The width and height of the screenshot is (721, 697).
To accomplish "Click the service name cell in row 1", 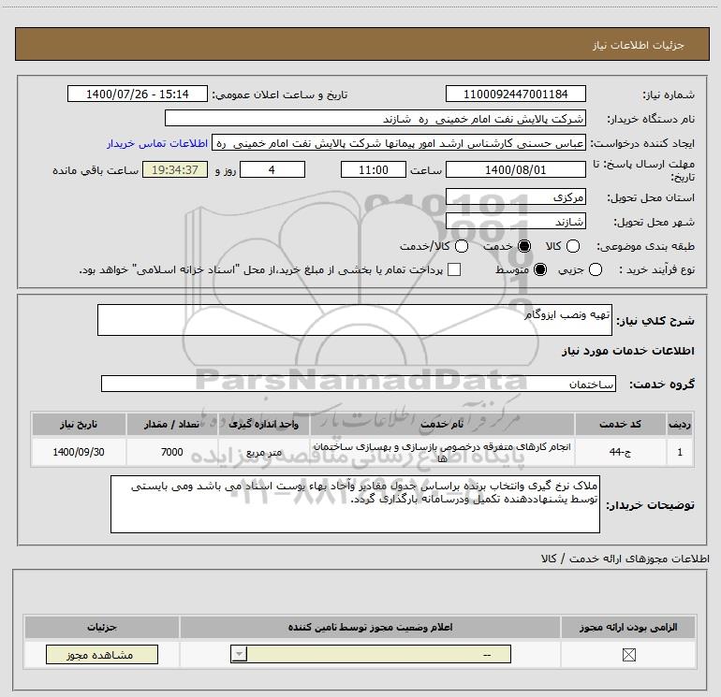I will click(442, 452).
